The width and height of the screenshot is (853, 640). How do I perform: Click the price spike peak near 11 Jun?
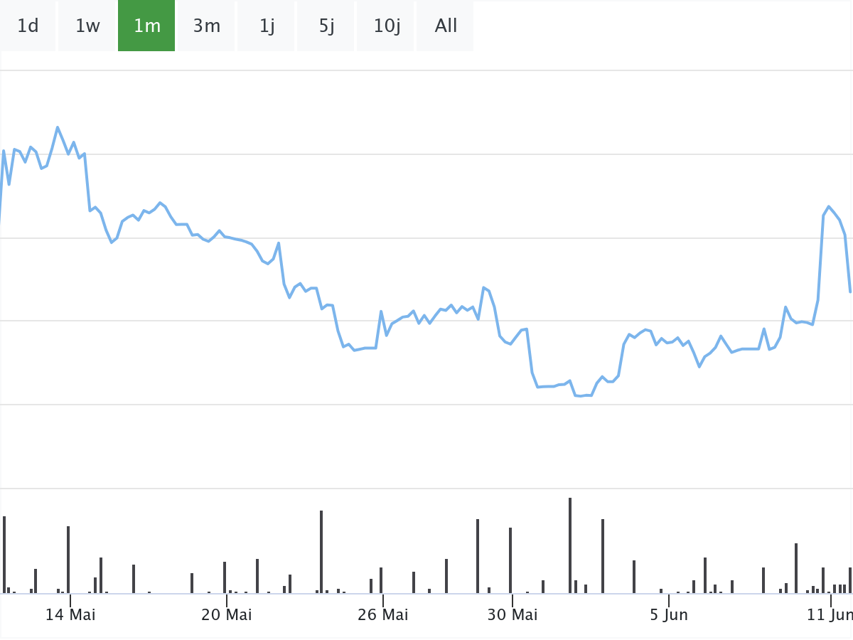[829, 206]
